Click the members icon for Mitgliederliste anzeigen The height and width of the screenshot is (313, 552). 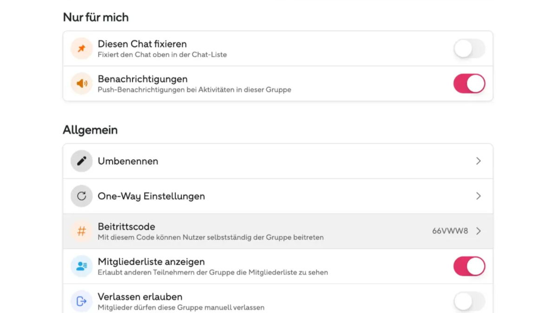click(x=81, y=266)
